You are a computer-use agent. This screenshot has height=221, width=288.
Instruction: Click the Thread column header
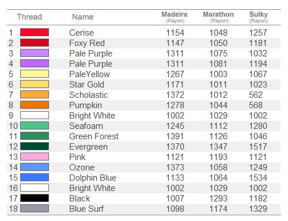(x=29, y=17)
